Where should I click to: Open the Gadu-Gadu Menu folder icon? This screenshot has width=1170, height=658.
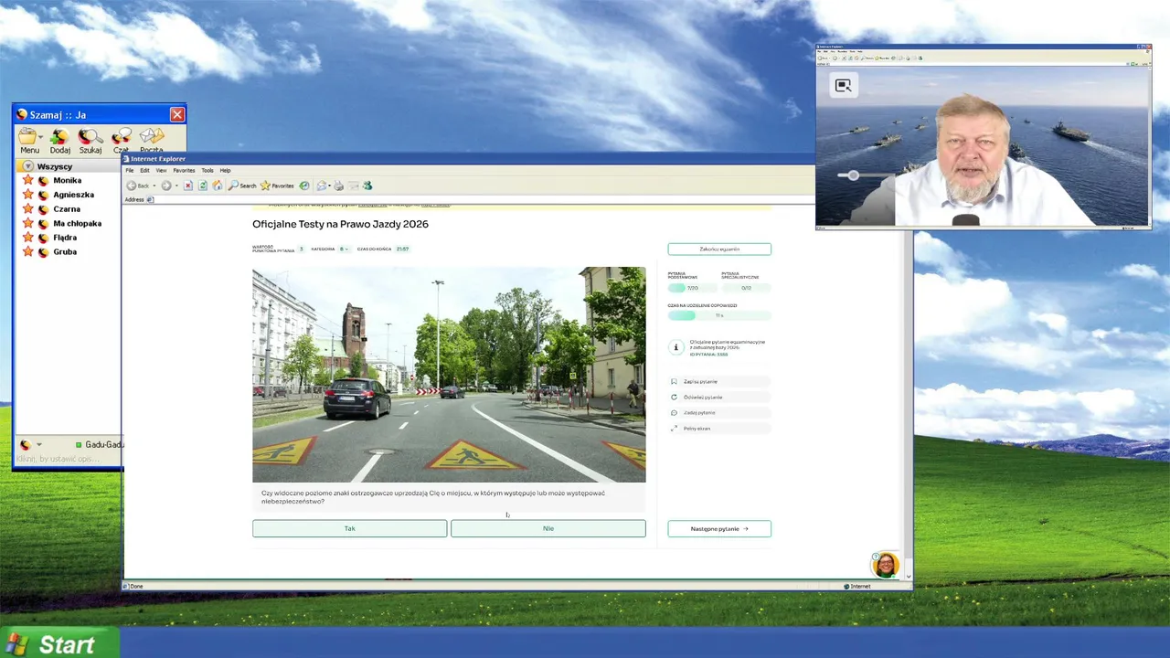click(x=29, y=140)
